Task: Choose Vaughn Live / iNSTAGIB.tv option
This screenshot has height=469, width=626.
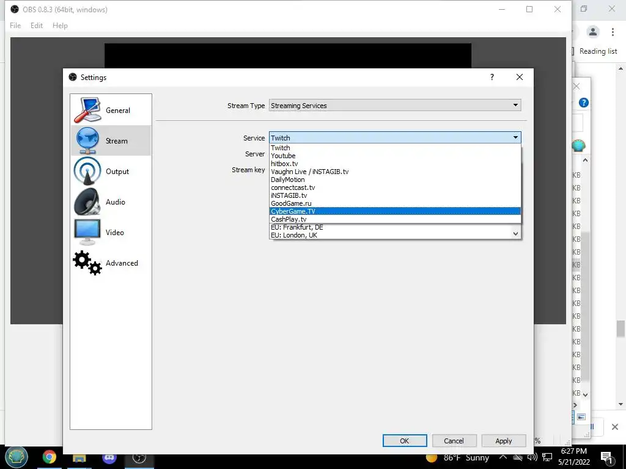Action: coord(395,172)
